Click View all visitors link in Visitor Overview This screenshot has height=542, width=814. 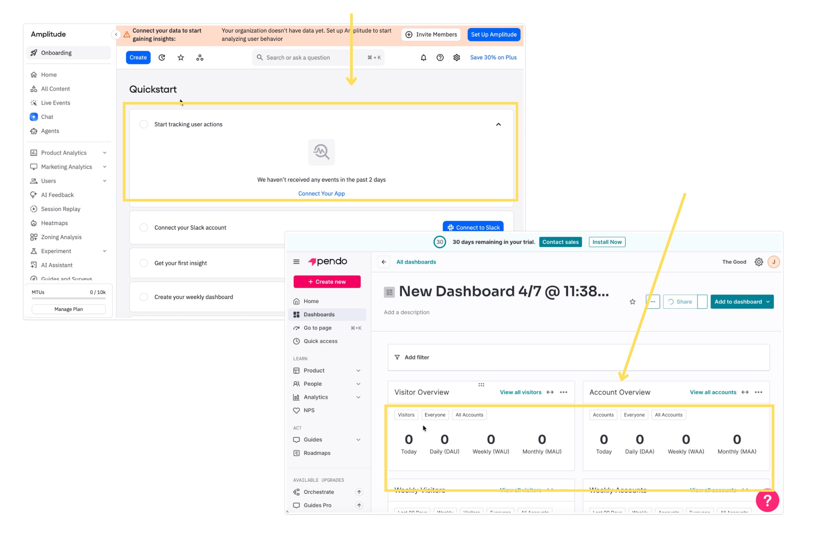pyautogui.click(x=521, y=392)
